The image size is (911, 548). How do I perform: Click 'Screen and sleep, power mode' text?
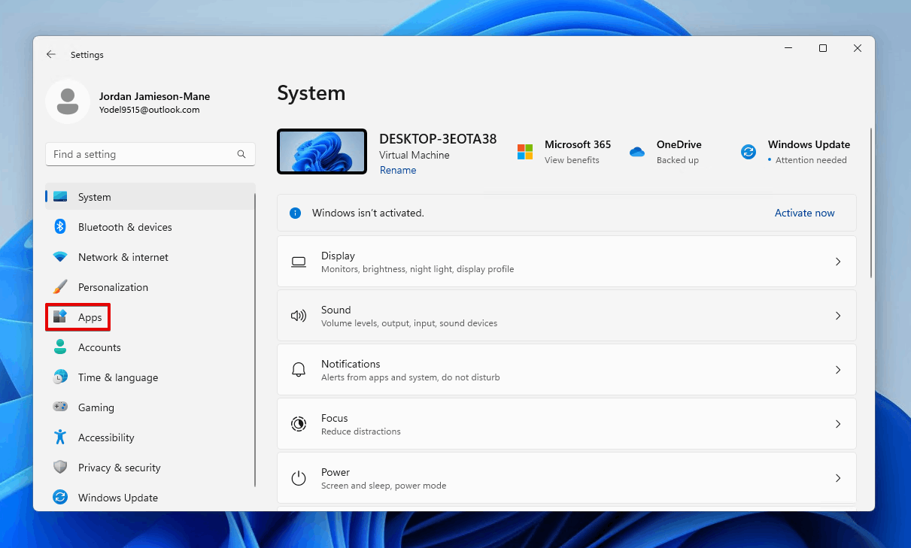coord(384,486)
